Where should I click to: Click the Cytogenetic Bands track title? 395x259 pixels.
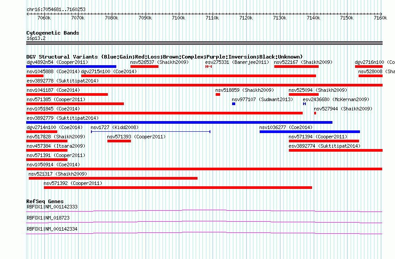[53, 33]
